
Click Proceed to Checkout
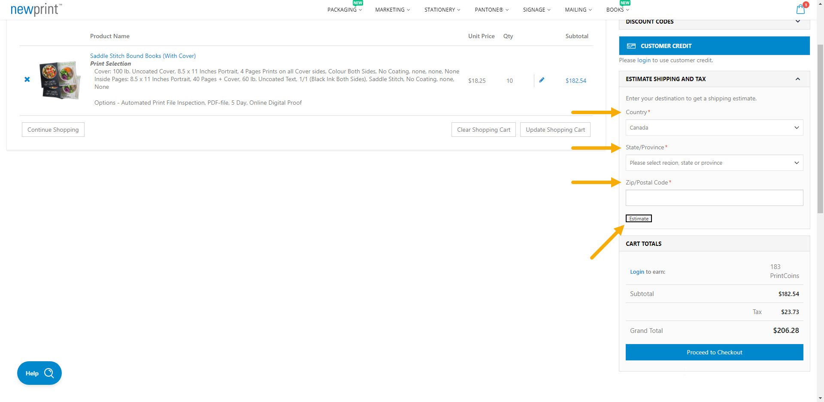click(714, 352)
